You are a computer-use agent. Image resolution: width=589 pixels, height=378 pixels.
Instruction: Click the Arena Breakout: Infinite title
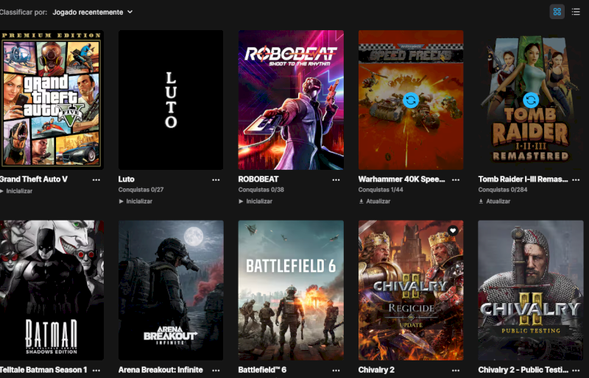pos(161,370)
